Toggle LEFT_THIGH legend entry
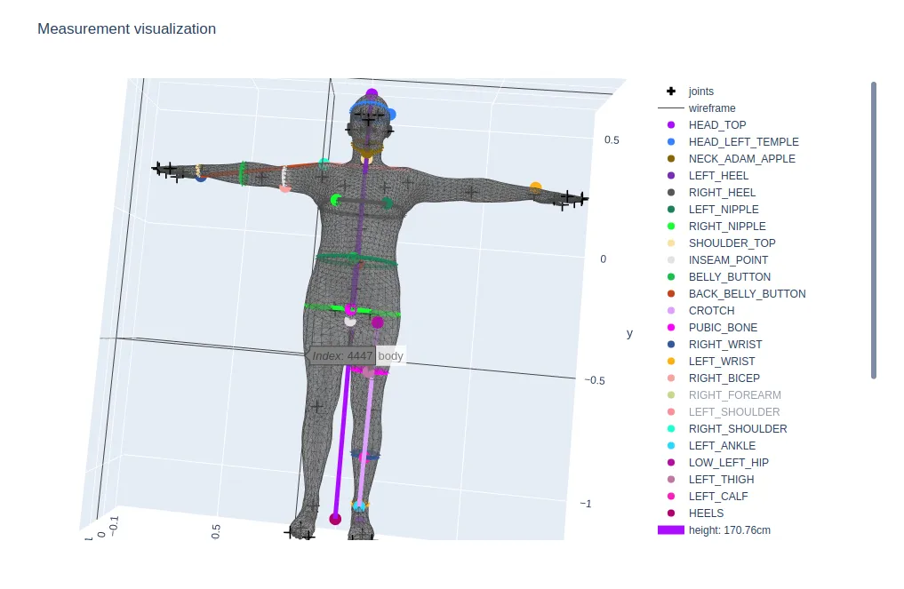 721,479
